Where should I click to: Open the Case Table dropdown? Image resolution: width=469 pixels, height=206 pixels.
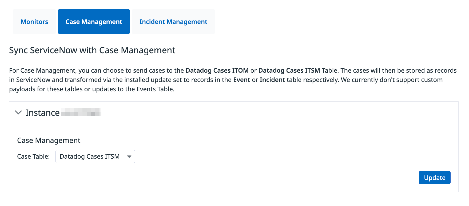pyautogui.click(x=95, y=156)
